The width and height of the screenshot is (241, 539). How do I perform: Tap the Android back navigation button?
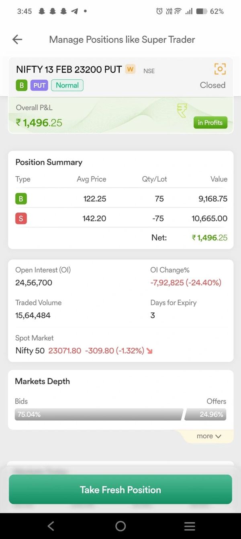pyautogui.click(x=51, y=526)
